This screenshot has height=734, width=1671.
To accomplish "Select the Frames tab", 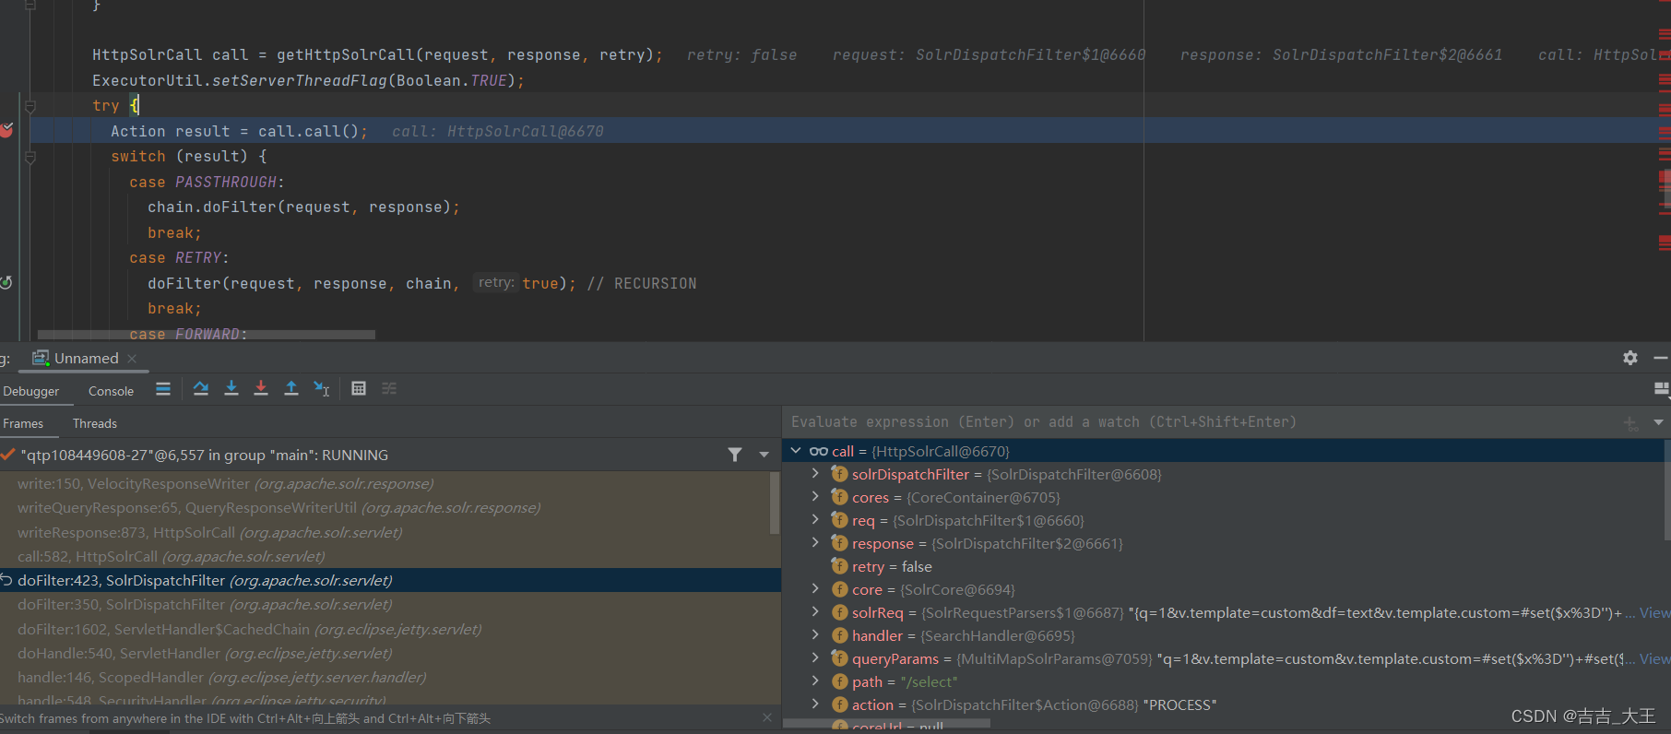I will click(x=23, y=423).
